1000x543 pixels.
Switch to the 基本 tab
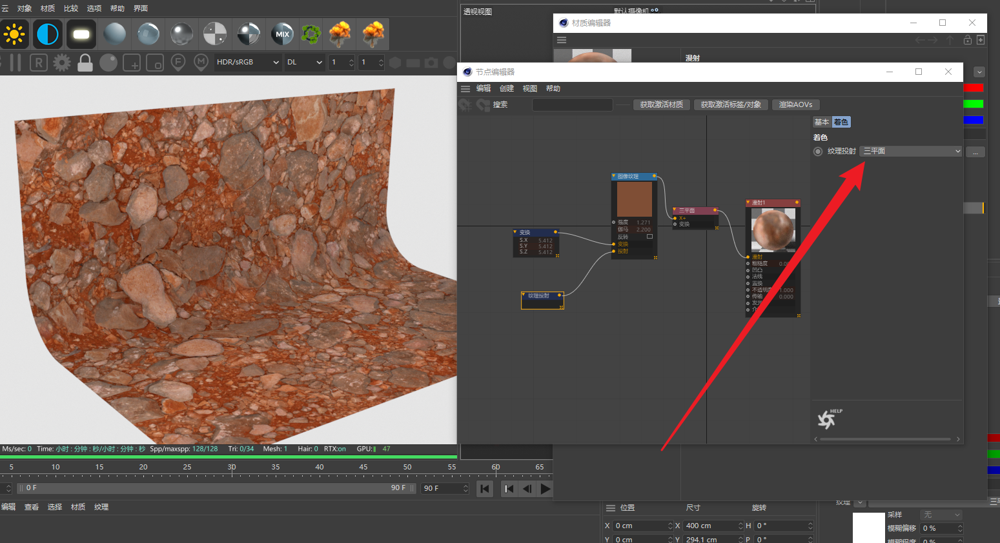pos(821,123)
